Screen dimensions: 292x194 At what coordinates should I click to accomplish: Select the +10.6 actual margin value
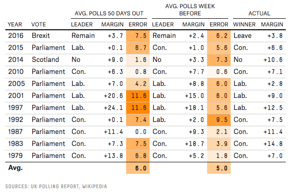273,60
